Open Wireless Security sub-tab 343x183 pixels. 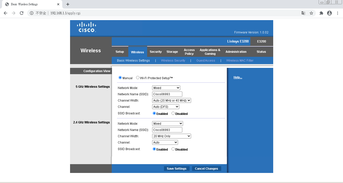pyautogui.click(x=173, y=61)
